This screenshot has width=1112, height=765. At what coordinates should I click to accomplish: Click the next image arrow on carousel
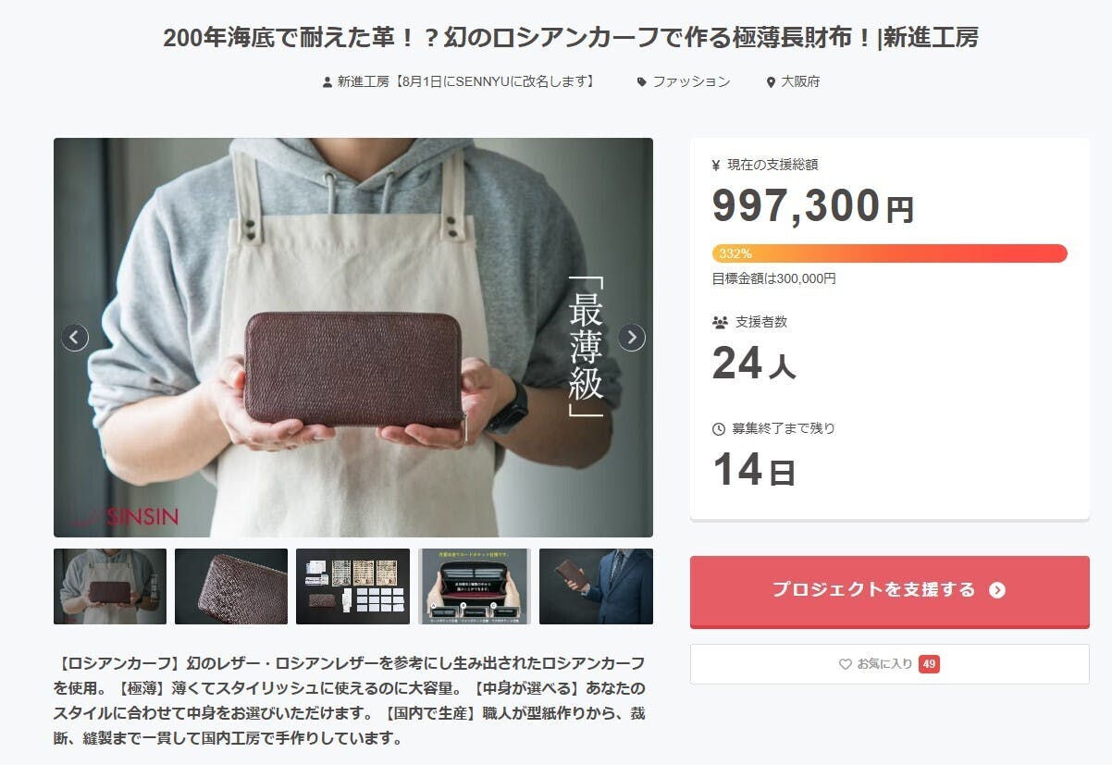632,338
